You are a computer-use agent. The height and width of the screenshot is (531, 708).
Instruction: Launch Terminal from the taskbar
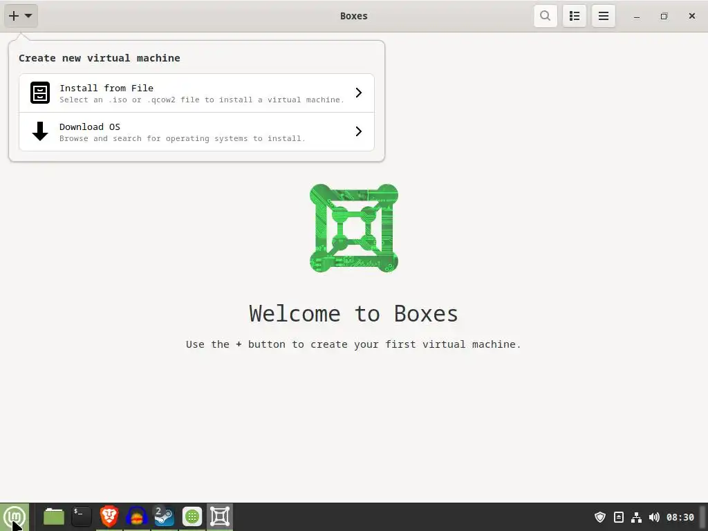(x=82, y=516)
